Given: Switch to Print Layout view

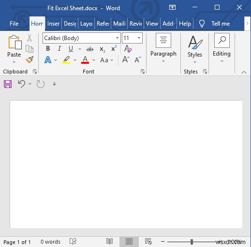Looking at the screenshot, I should point(129,242).
